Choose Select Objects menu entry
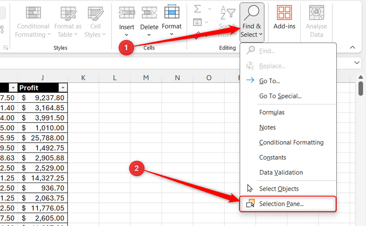The width and height of the screenshot is (366, 226). [288, 189]
